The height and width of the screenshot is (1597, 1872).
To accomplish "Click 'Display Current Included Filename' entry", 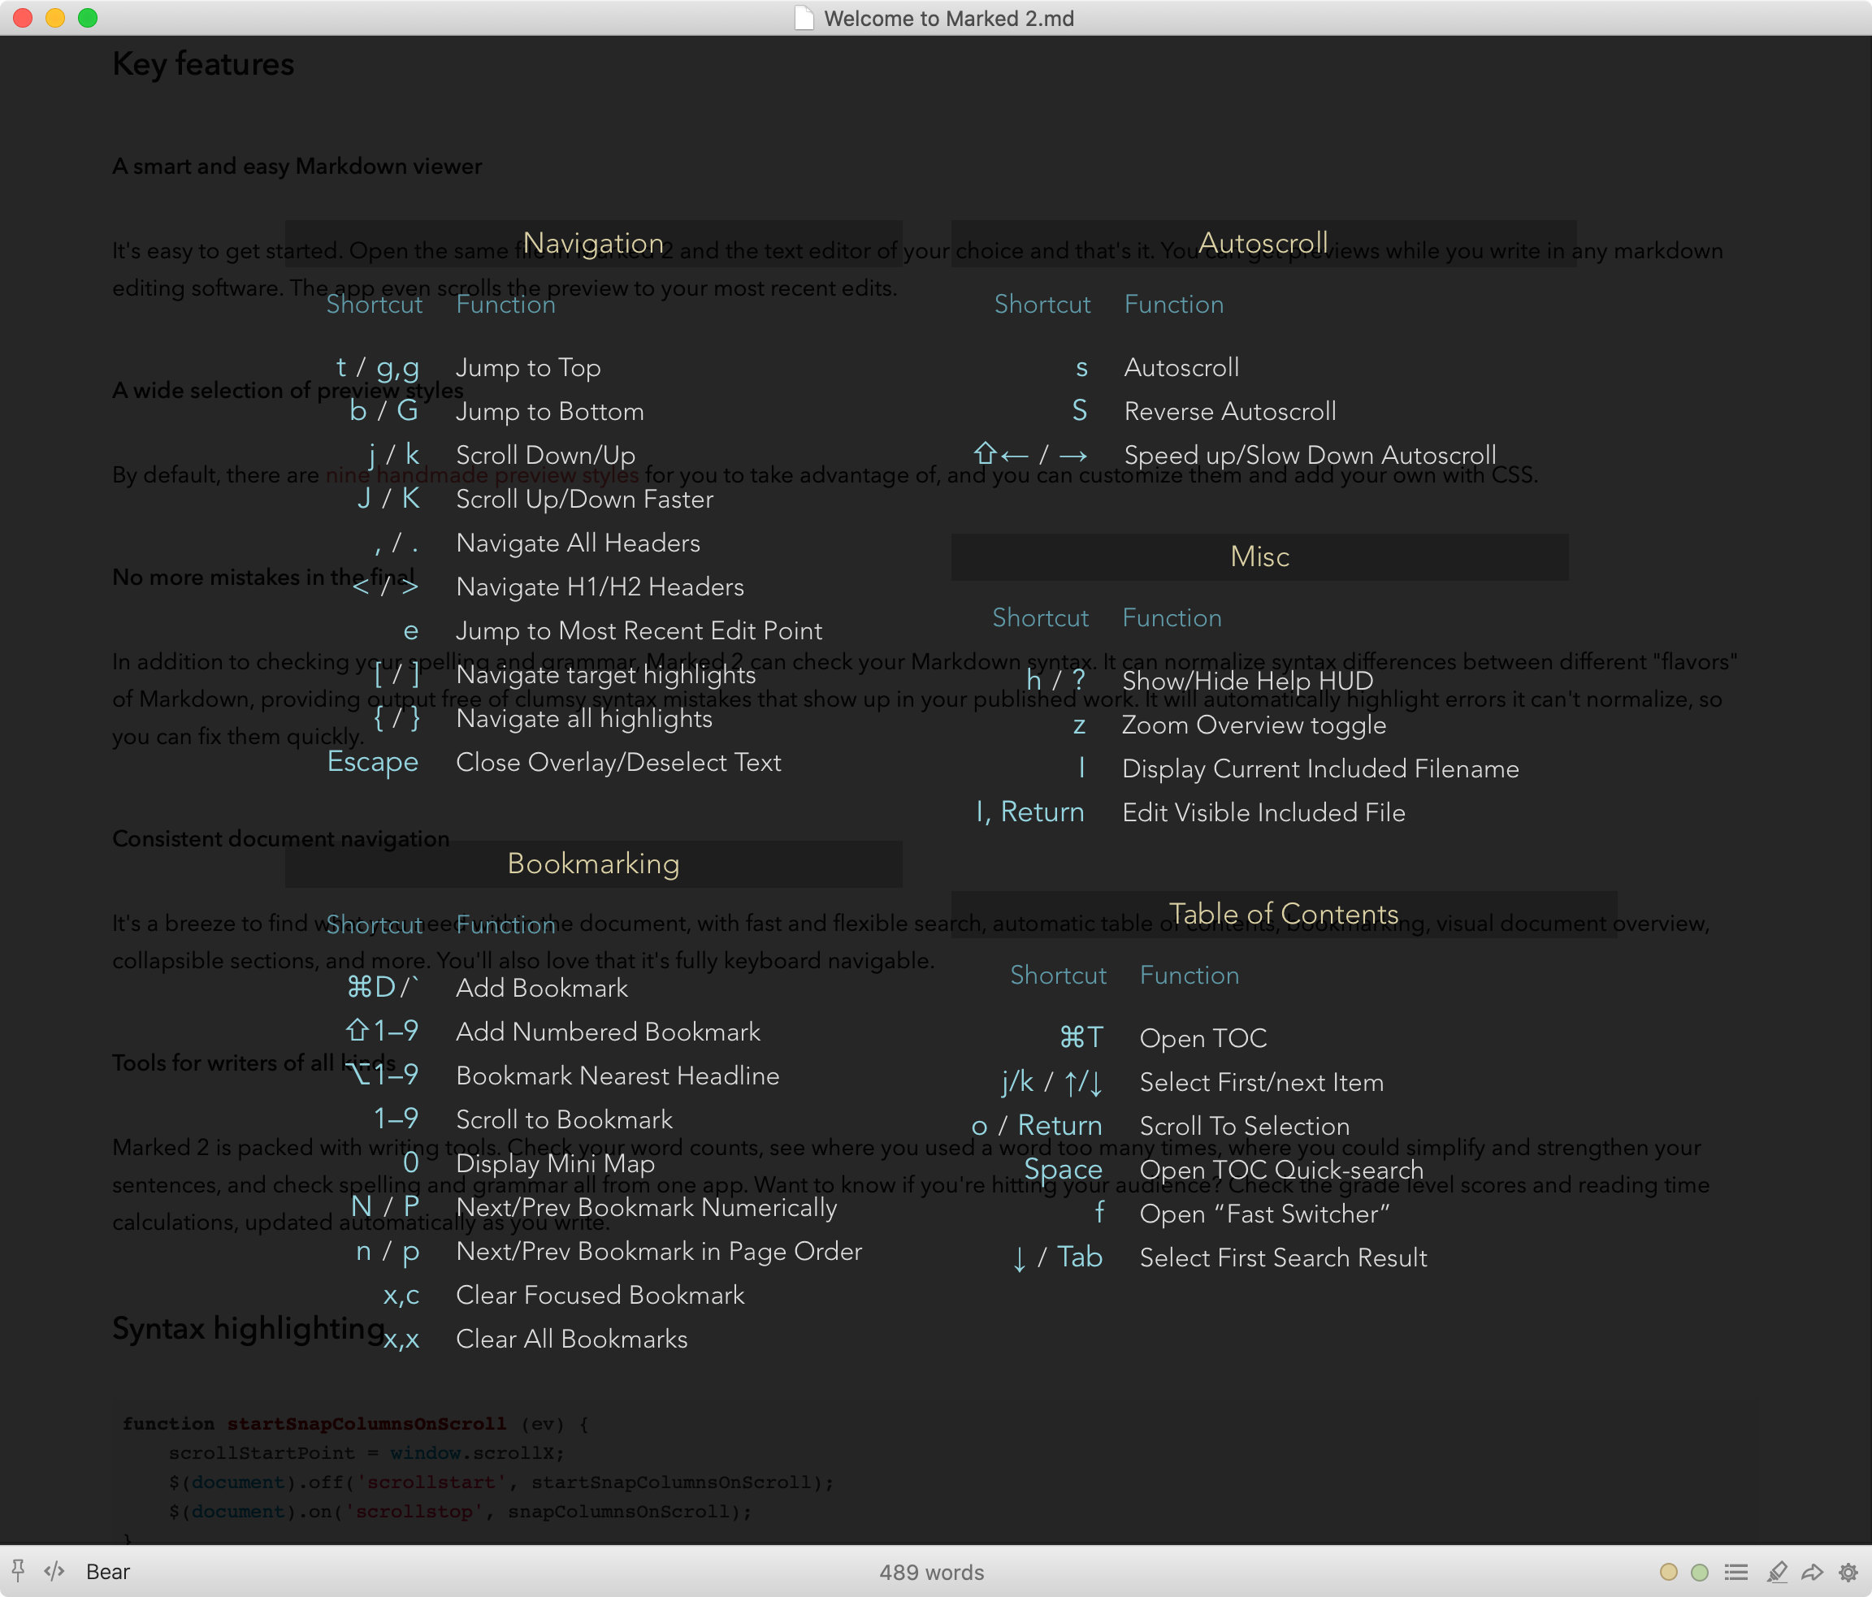I will click(1321, 768).
